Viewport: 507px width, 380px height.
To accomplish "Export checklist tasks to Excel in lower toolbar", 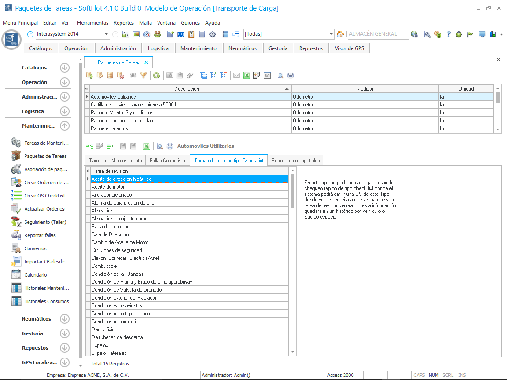I will click(147, 146).
